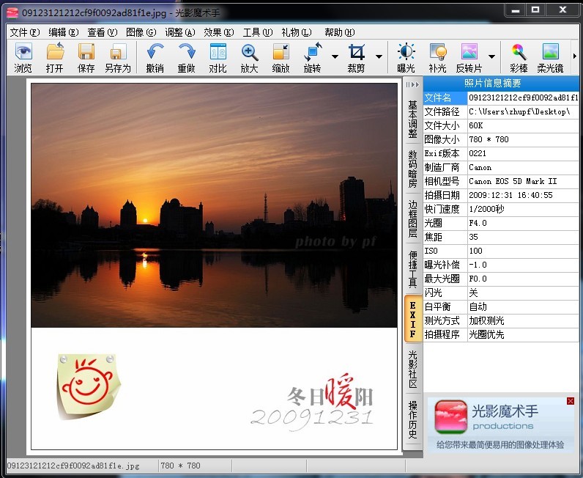The image size is (583, 478).
Task: Undo with the 撤销 arrow icon
Action: [155, 51]
